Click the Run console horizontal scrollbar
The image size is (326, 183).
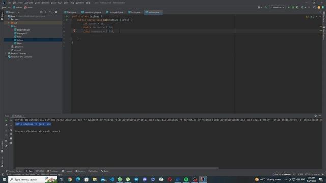[117, 168]
